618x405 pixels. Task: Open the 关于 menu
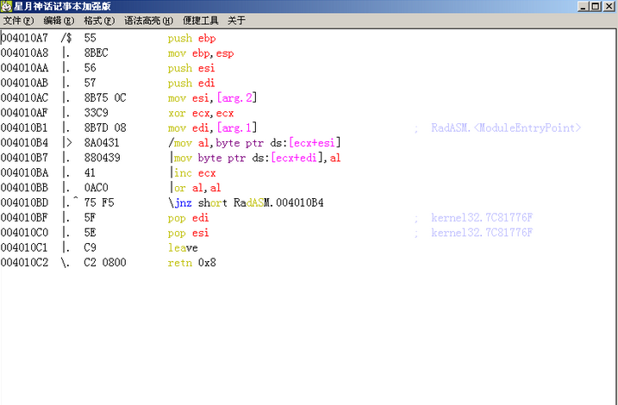[x=236, y=21]
